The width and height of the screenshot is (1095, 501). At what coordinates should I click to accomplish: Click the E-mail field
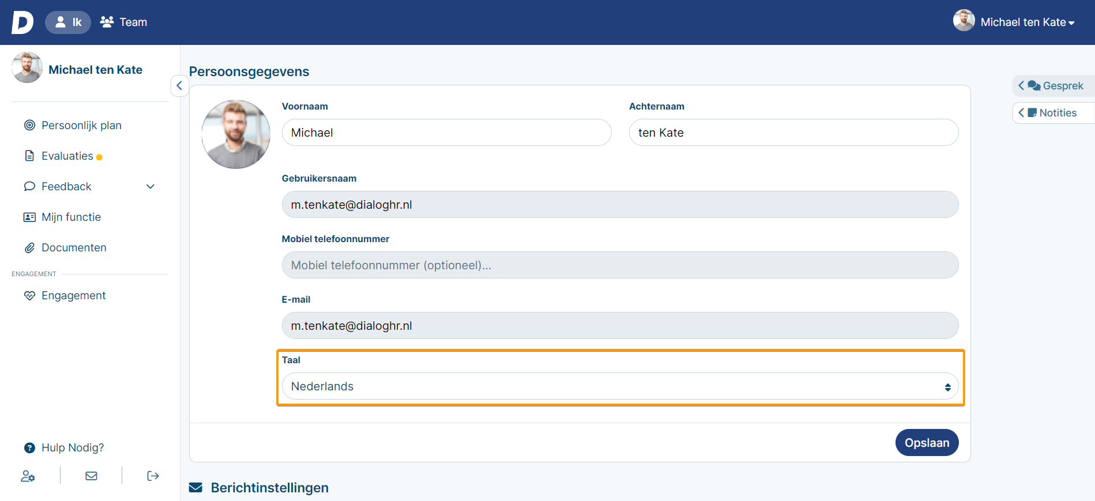pyautogui.click(x=620, y=326)
